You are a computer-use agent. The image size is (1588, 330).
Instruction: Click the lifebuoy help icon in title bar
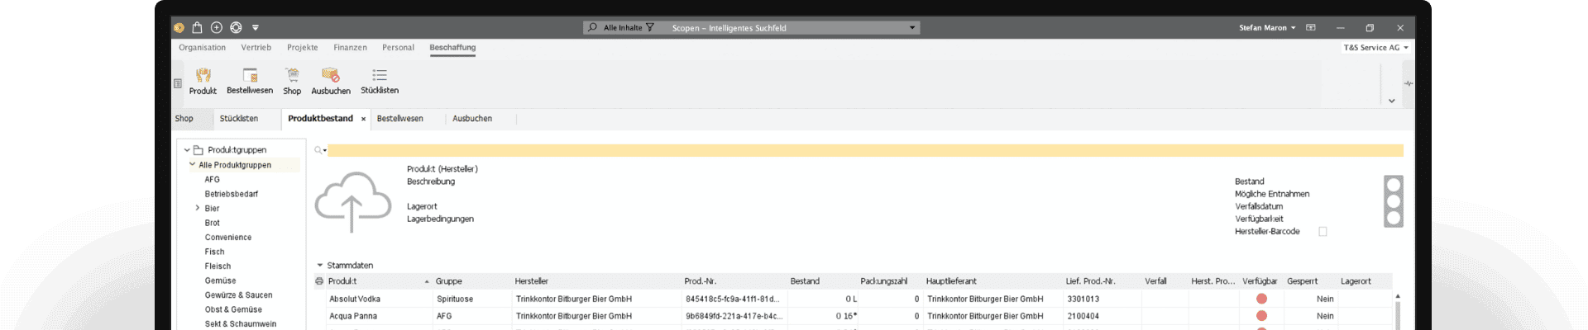coord(236,27)
